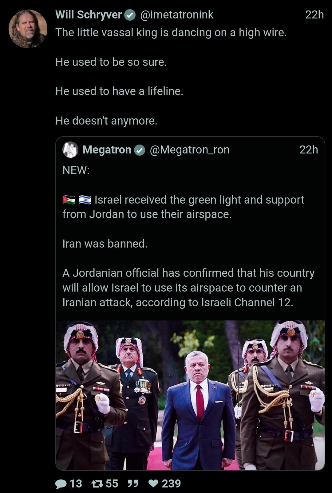
Task: Open Megatron display name
Action: click(107, 150)
